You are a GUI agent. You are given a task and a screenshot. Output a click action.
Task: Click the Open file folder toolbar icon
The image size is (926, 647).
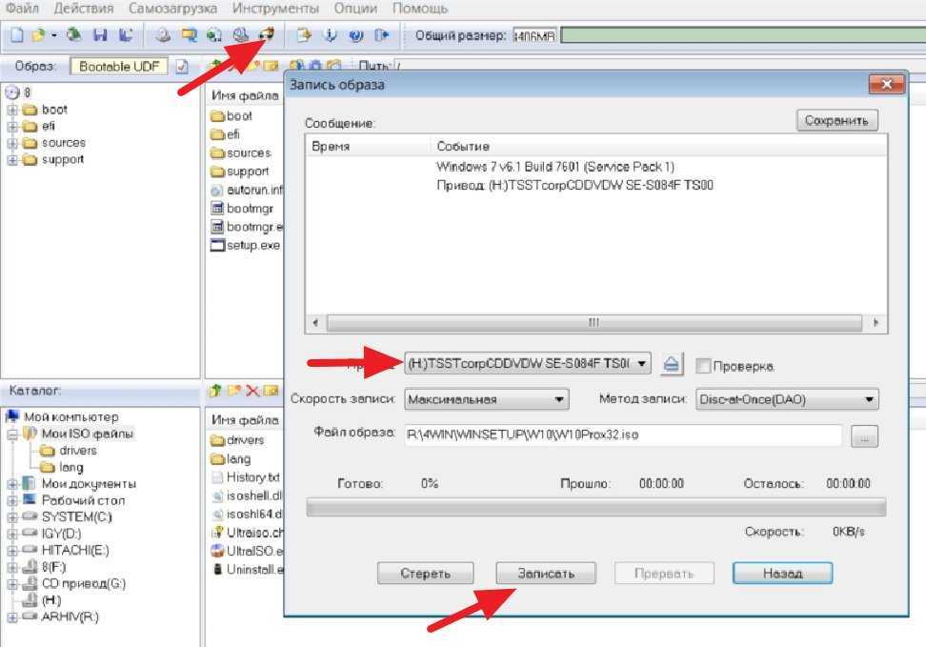tap(39, 35)
